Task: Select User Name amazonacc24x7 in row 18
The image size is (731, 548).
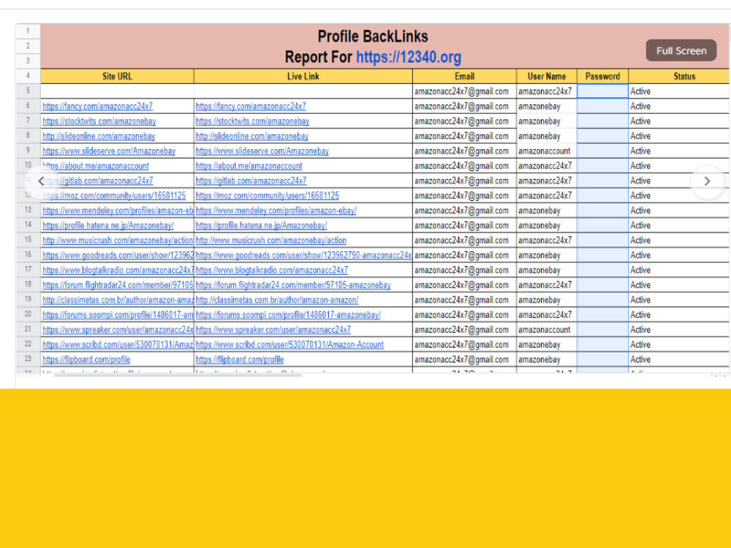Action: pos(547,285)
